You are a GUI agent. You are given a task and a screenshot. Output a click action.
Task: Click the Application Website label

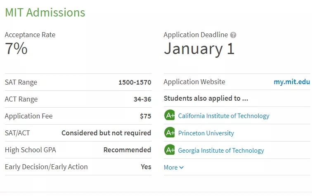point(194,82)
